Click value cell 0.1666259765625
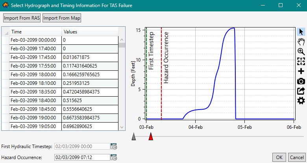Viewport: 307px width, 163px height. [x=90, y=75]
